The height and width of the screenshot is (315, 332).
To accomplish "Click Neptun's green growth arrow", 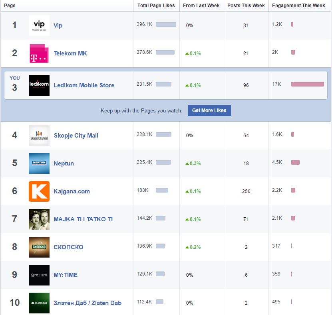I will (x=187, y=163).
